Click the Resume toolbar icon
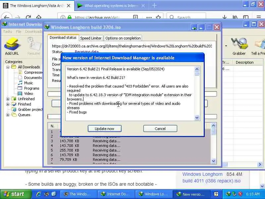 pyautogui.click(x=34, y=46)
